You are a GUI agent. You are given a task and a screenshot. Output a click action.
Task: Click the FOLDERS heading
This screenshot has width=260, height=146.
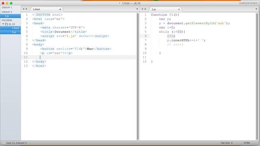pyautogui.click(x=7, y=20)
